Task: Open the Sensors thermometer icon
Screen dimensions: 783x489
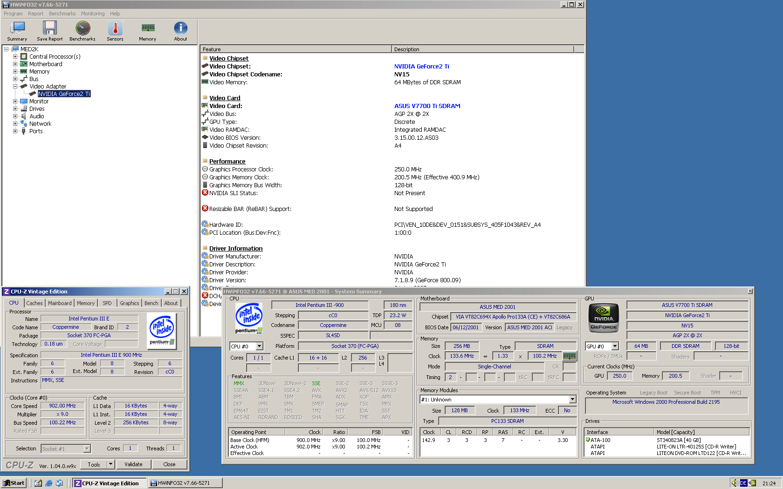Action: (x=115, y=31)
